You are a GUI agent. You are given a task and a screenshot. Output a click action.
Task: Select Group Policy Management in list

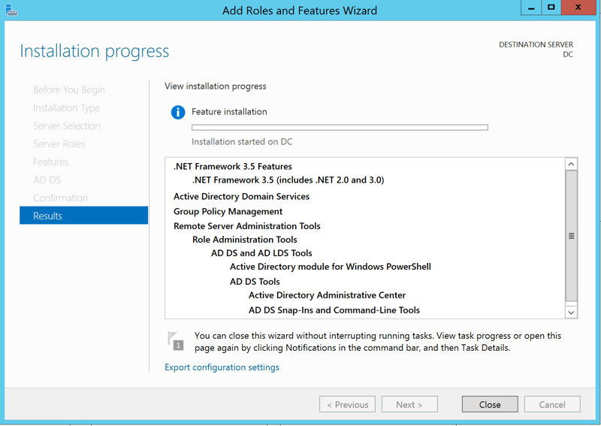click(228, 211)
